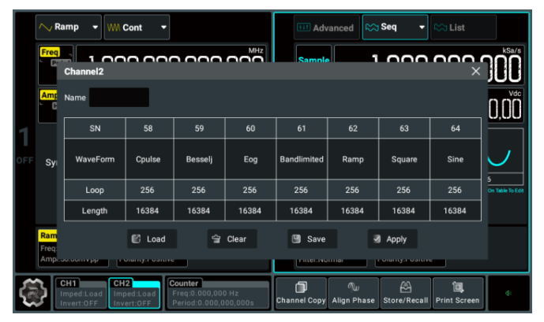Click the Loop value under Cpulse
Image resolution: width=544 pixels, height=322 pixels.
pos(148,190)
